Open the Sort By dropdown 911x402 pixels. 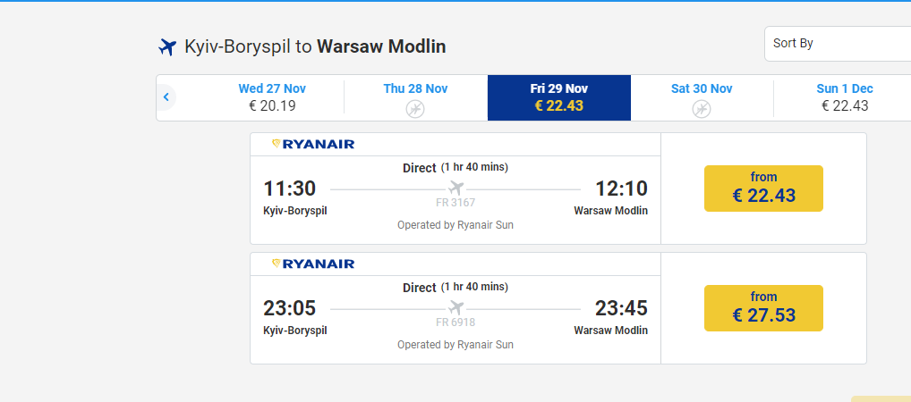(838, 44)
